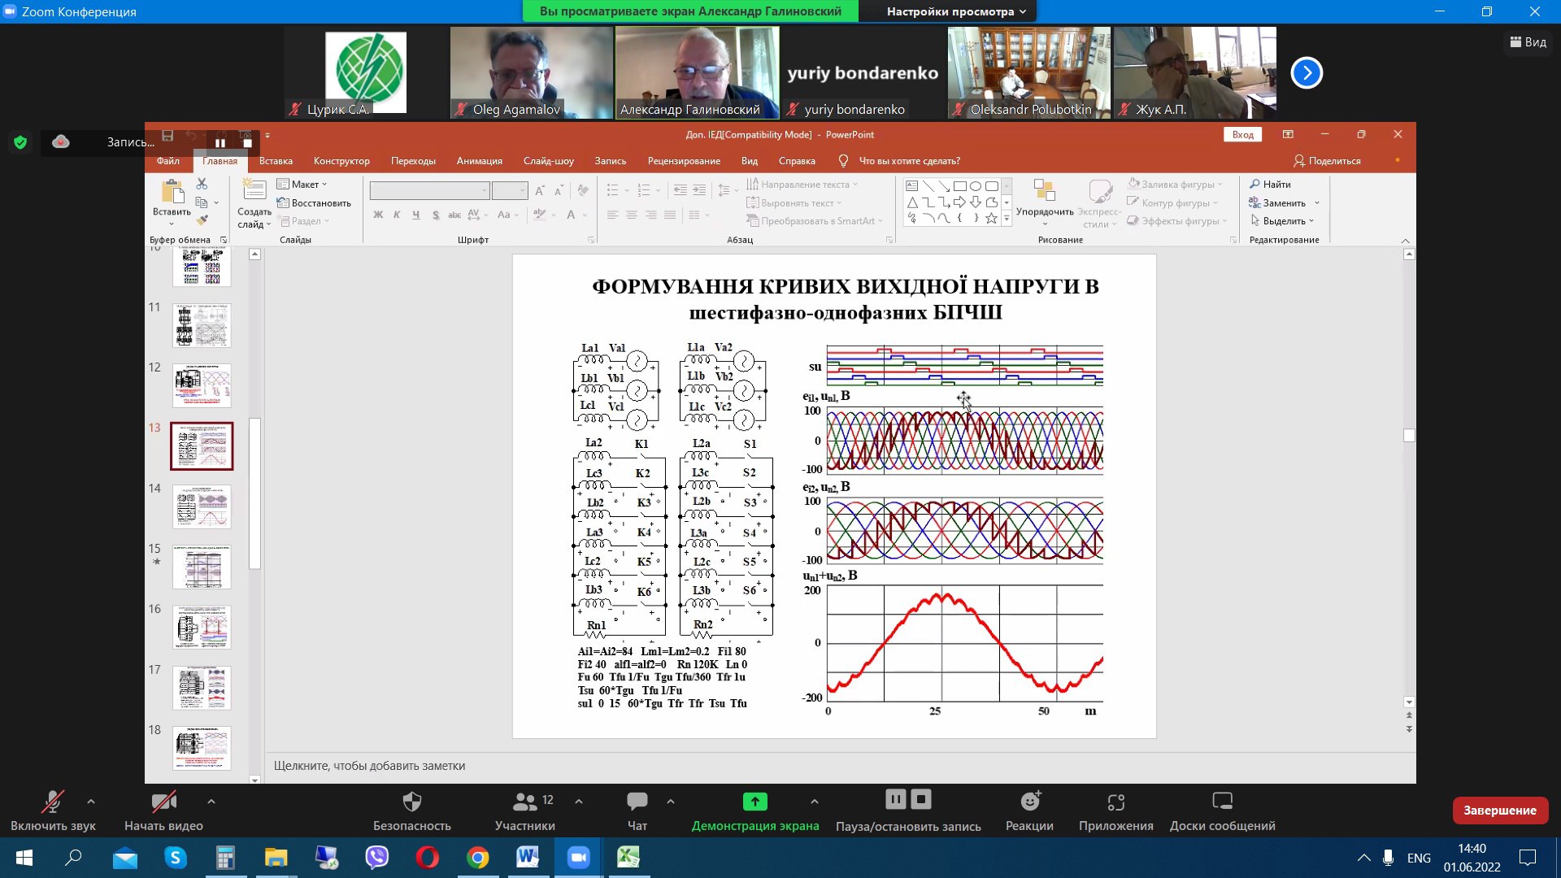Image resolution: width=1561 pixels, height=878 pixels.
Task: Collapse the PowerPoint ribbon arrow
Action: tap(1406, 241)
